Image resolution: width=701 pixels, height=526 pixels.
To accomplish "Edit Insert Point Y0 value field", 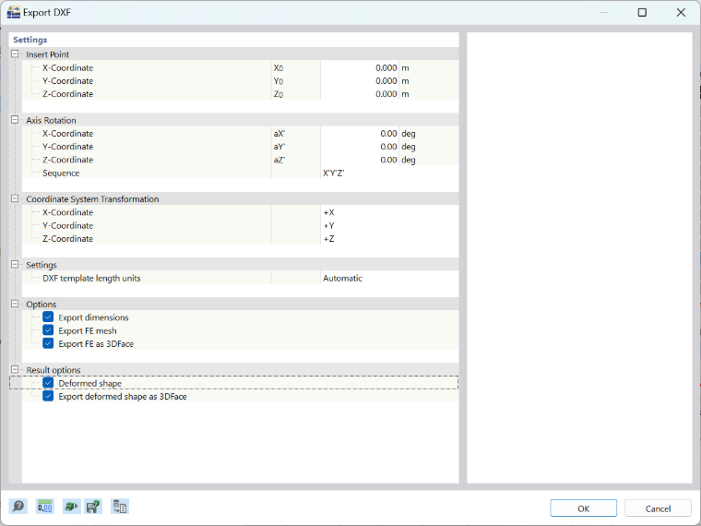I will (360, 80).
